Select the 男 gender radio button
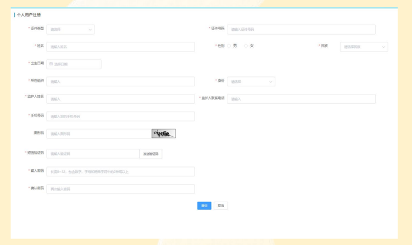 point(229,46)
